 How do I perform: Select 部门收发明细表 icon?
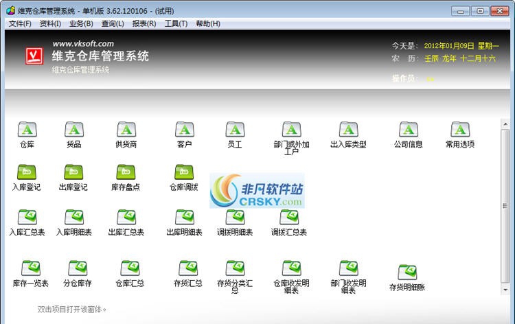[x=348, y=268]
